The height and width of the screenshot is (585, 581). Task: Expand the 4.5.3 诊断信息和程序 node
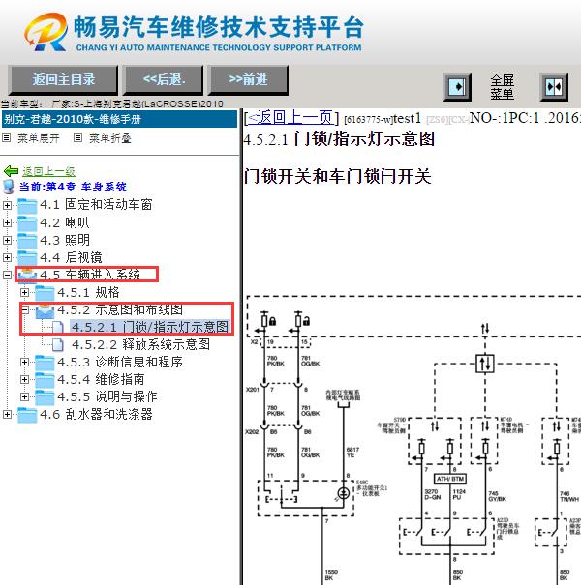[24, 362]
